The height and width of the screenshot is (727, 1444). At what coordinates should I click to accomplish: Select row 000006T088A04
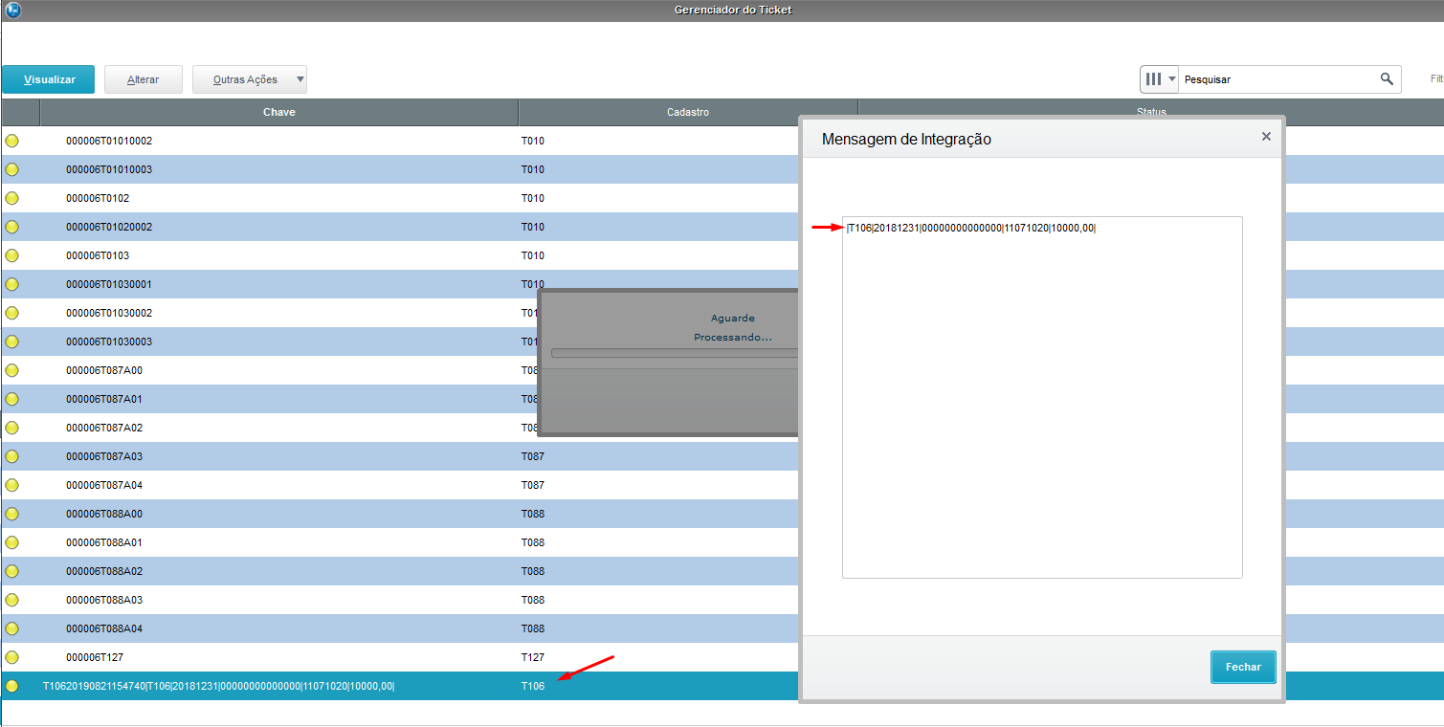coord(104,628)
